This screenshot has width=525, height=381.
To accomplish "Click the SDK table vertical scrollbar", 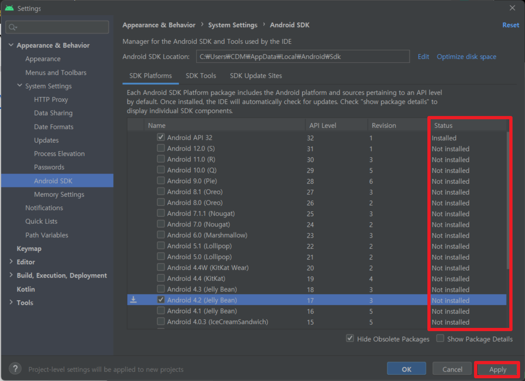I will point(508,201).
